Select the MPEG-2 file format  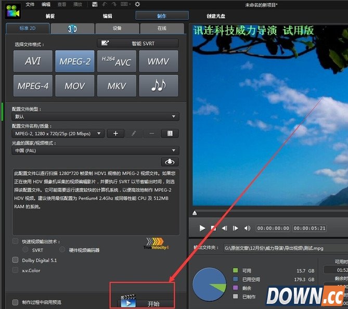75,61
